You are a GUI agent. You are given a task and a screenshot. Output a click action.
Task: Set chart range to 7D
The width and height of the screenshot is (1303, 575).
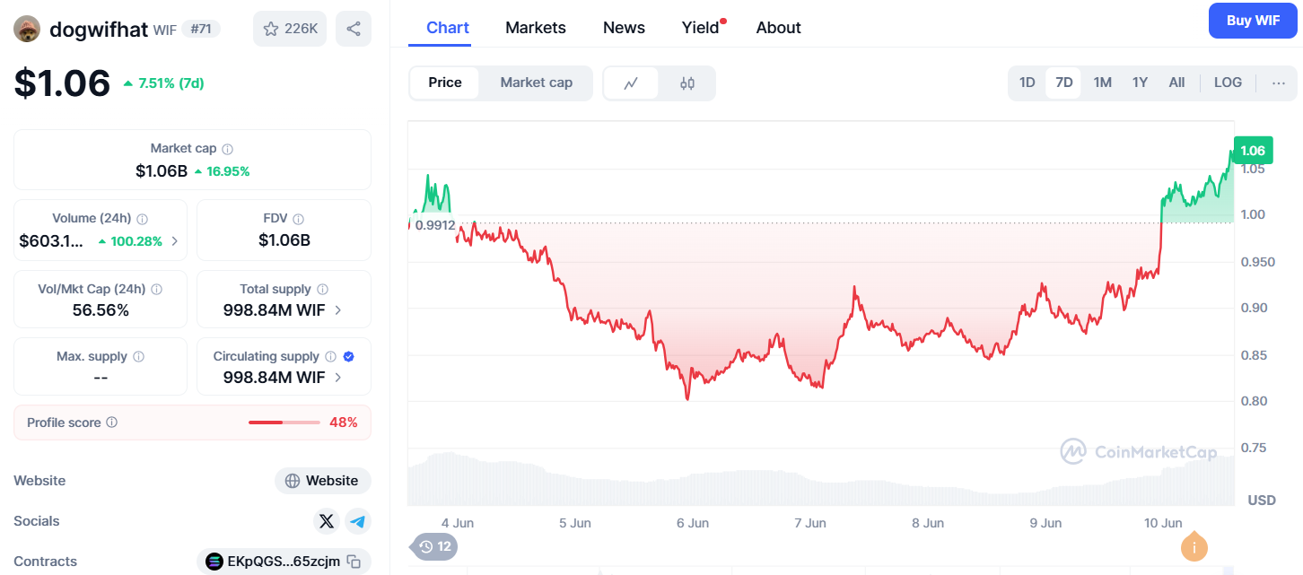(x=1064, y=83)
